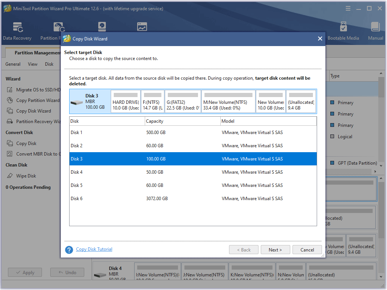Click G:(FAT32) partition block in preview
This screenshot has height=290, width=387.
coord(183,101)
